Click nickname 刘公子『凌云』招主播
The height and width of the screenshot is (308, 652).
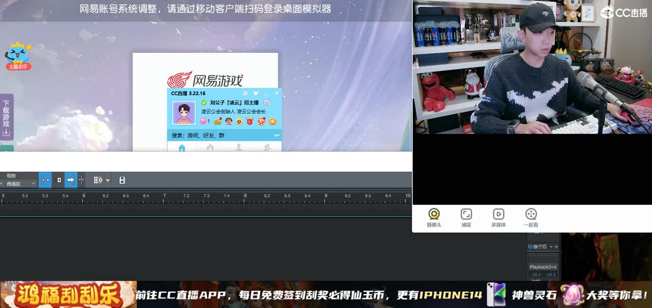click(x=234, y=103)
